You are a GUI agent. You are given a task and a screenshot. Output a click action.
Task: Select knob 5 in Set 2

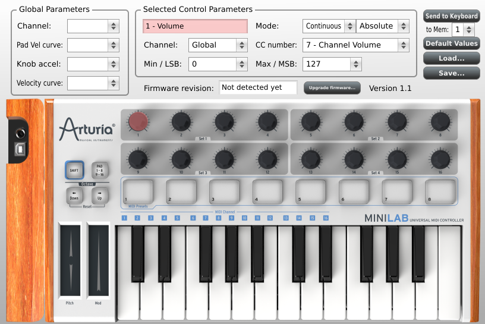pyautogui.click(x=311, y=122)
